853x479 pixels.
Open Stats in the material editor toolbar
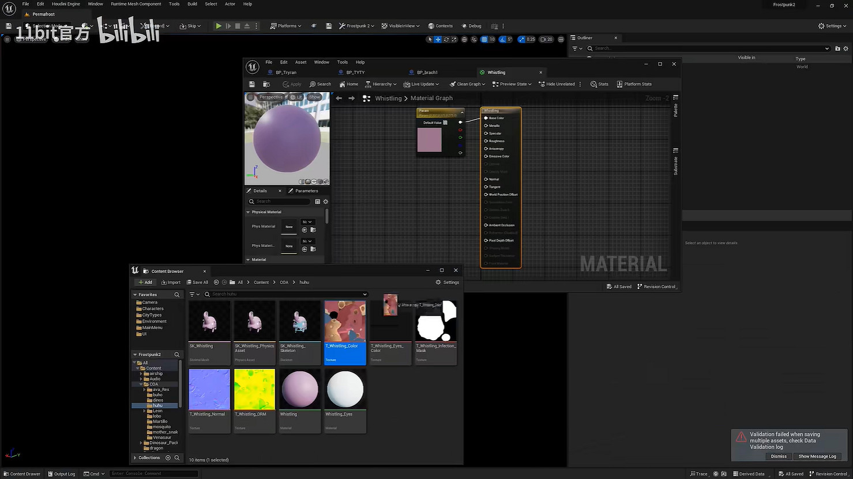click(599, 84)
